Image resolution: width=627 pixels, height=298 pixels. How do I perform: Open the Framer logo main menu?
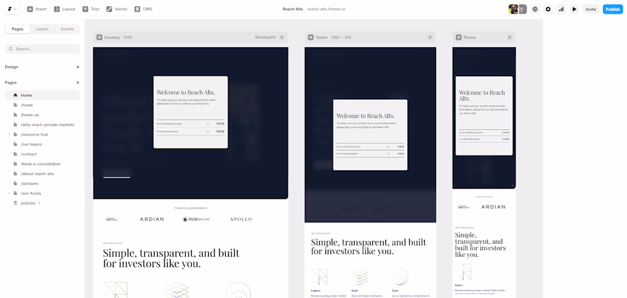tap(13, 9)
